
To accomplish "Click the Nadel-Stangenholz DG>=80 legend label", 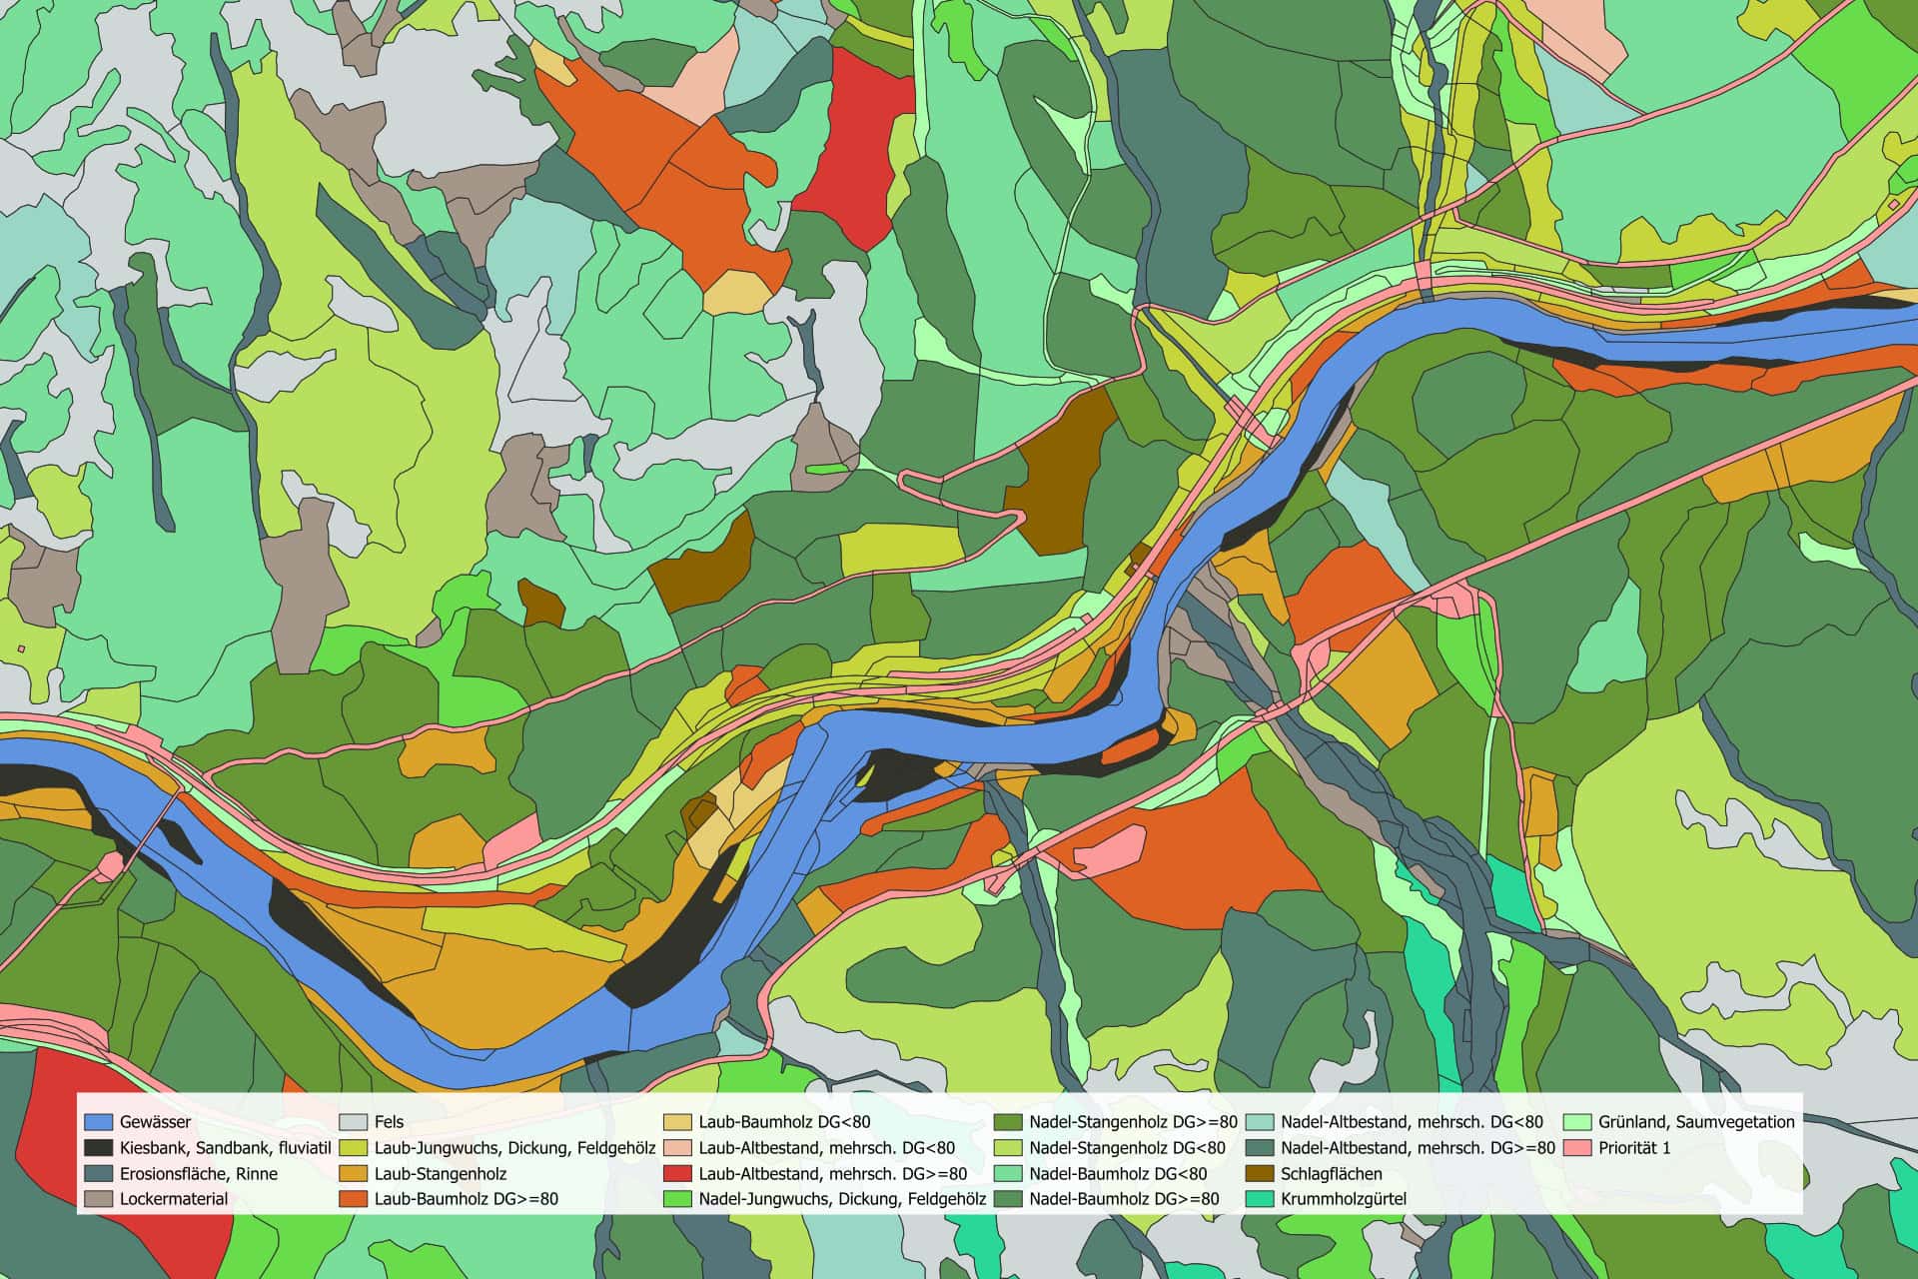I will [x=1133, y=1122].
